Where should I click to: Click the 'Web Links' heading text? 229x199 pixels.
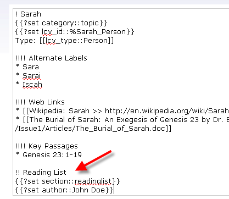(x=47, y=102)
